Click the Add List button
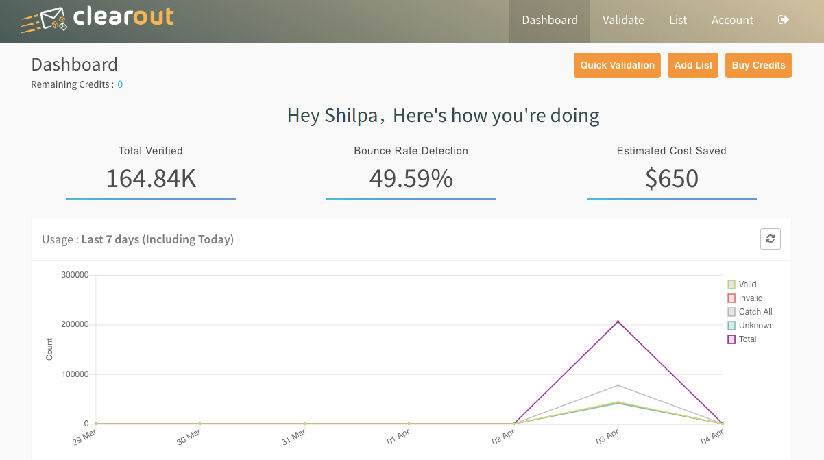This screenshot has height=460, width=824. tap(693, 65)
